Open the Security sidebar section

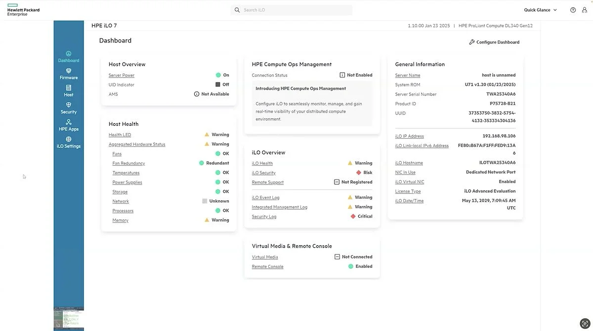pyautogui.click(x=68, y=109)
